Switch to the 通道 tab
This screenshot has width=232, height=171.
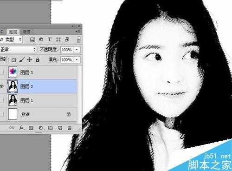click(x=26, y=32)
